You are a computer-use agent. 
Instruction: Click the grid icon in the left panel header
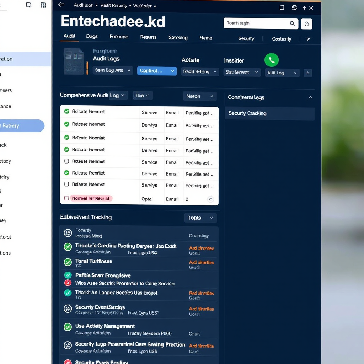coord(43,5)
